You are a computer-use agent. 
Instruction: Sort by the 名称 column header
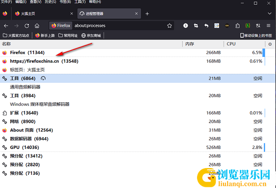click(91, 44)
